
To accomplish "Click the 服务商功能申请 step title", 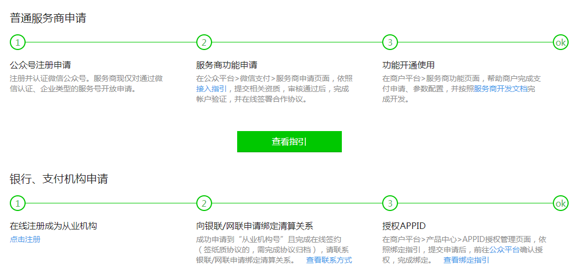I will (227, 65).
